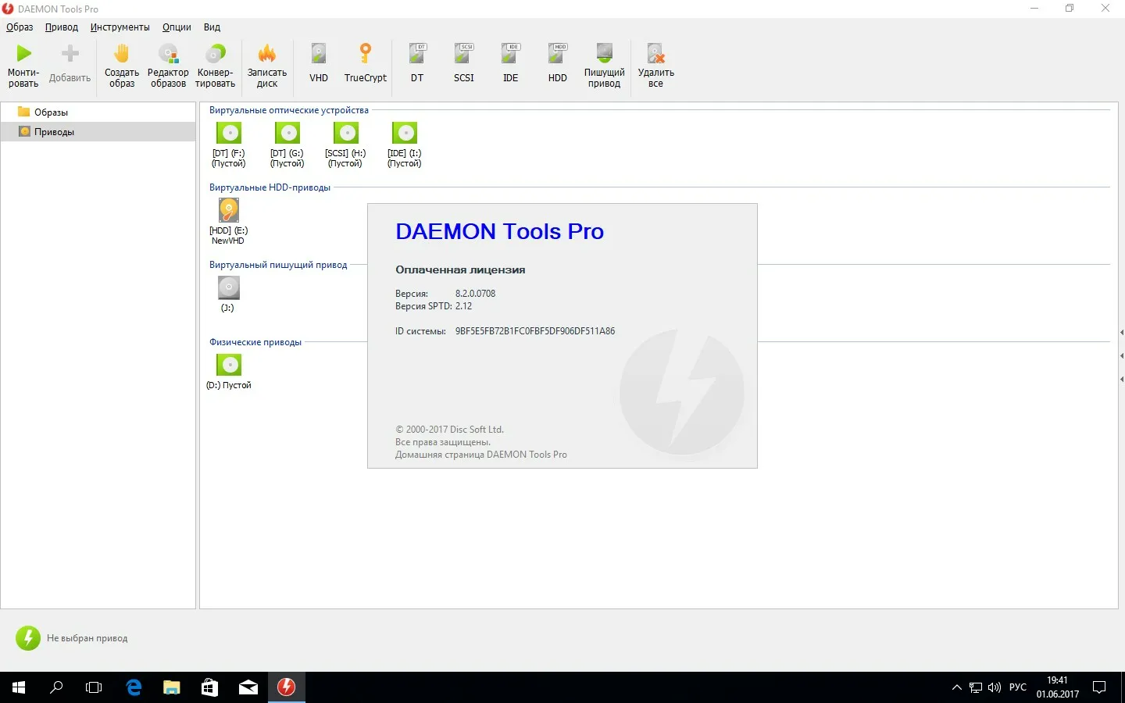Open the Образ menu
Screen dimensions: 1125x703
point(20,27)
